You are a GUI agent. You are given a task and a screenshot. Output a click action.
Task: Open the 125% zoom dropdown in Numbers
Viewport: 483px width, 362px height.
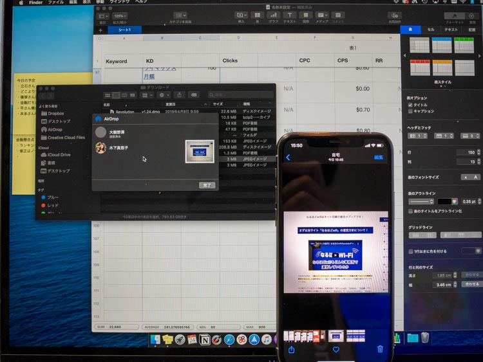[120, 16]
